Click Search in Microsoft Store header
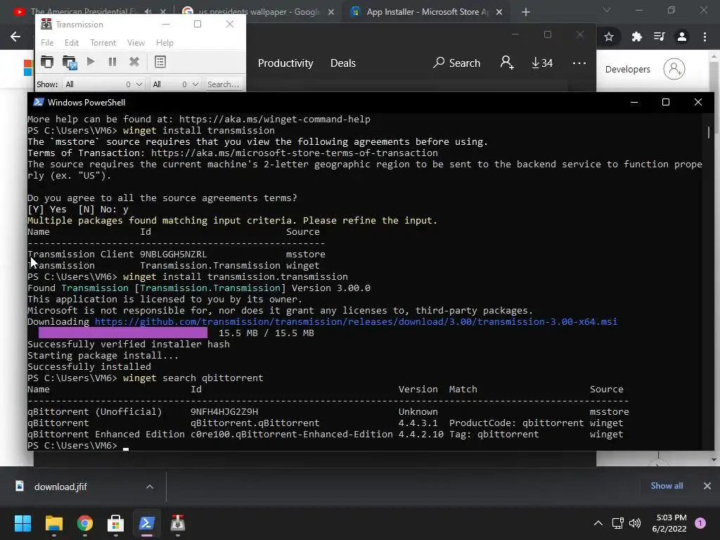720x540 pixels. [456, 63]
